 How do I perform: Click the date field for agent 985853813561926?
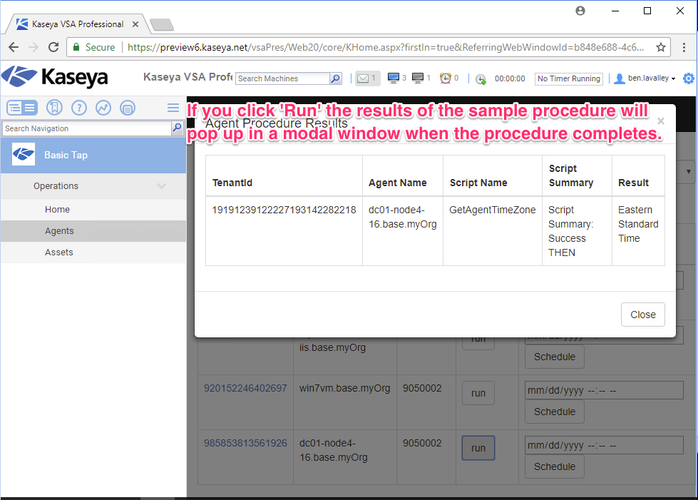pyautogui.click(x=604, y=445)
